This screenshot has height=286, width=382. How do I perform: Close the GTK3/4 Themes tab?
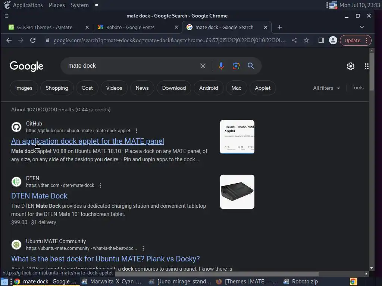(x=87, y=27)
